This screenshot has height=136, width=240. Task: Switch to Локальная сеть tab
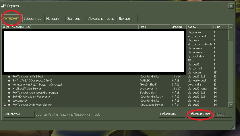(101, 19)
